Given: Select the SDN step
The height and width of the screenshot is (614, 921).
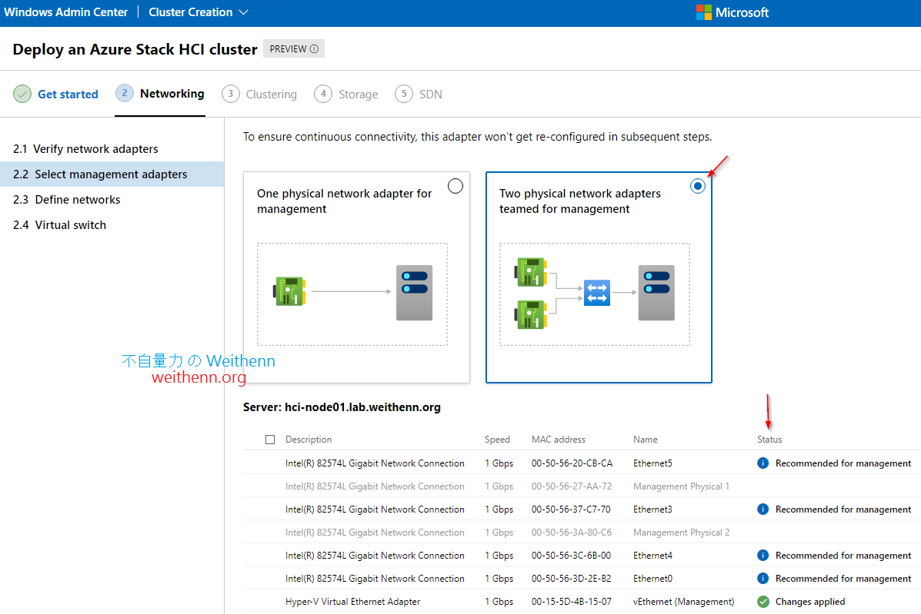Looking at the screenshot, I should [419, 94].
